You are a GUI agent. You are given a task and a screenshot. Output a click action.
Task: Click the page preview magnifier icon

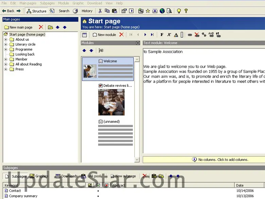coord(169,11)
